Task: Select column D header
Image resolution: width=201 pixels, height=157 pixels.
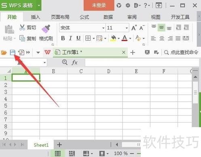Action: 109,71
